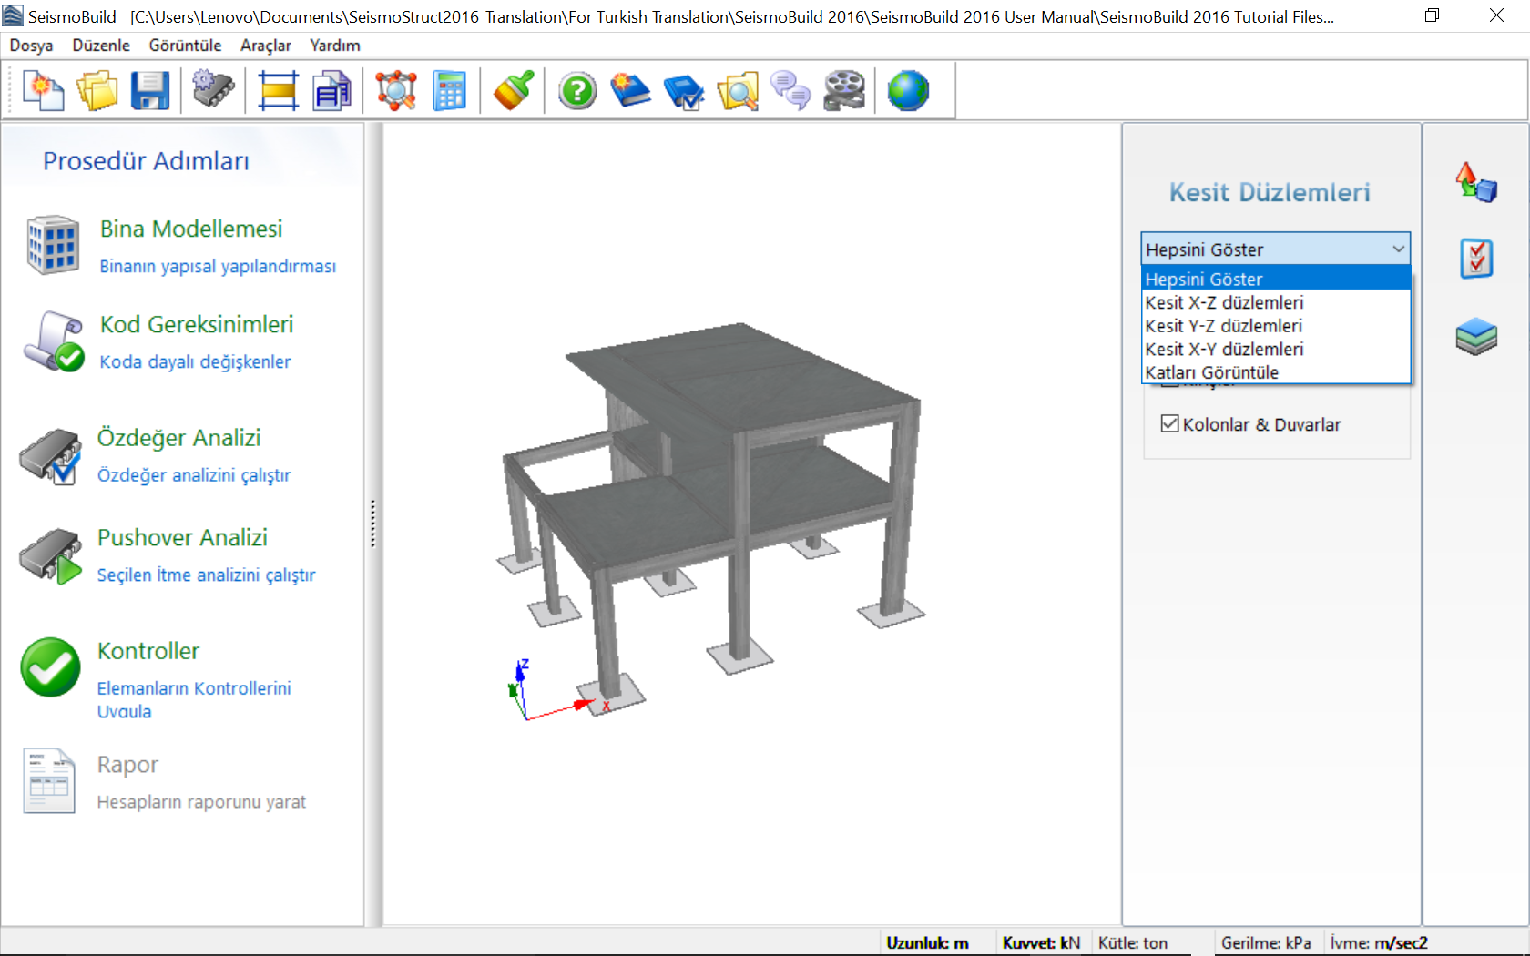The height and width of the screenshot is (956, 1530).
Task: Click the new project toolbar icon
Action: tap(43, 91)
